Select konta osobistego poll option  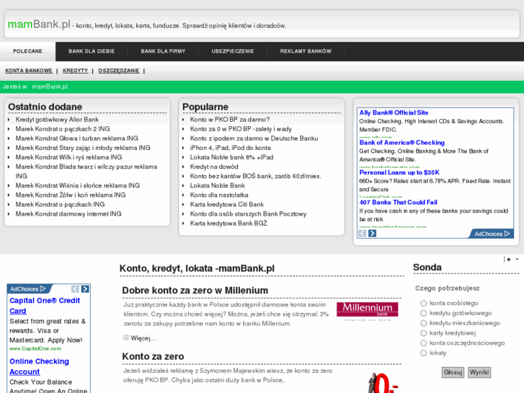tap(423, 303)
